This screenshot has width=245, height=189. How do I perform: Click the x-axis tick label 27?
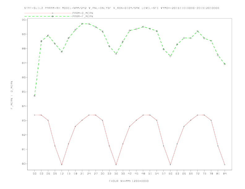click(x=96, y=174)
